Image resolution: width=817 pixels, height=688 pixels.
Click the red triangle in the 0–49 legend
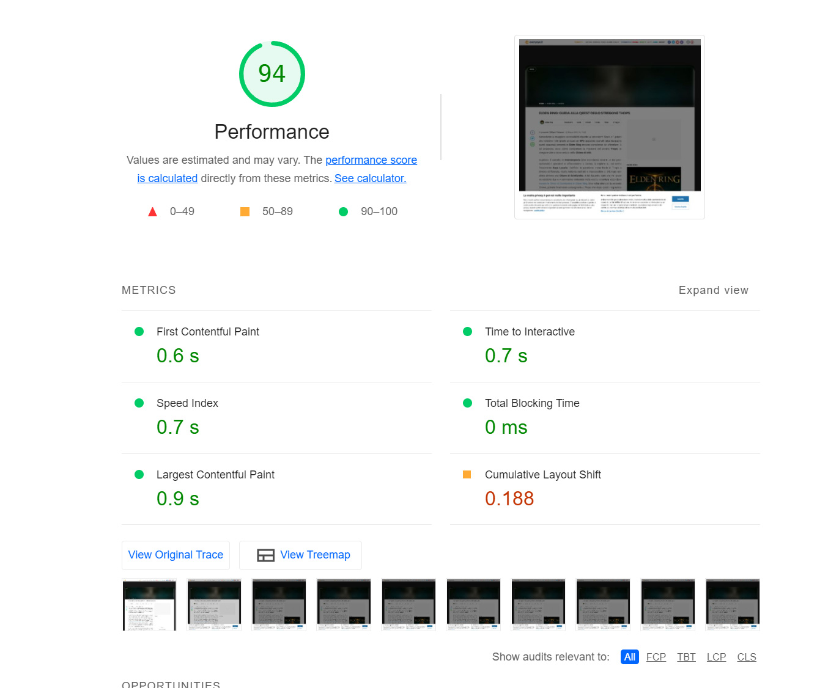[152, 211]
